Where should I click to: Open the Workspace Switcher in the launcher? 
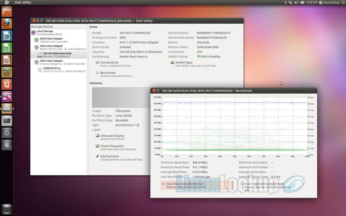pyautogui.click(x=7, y=121)
